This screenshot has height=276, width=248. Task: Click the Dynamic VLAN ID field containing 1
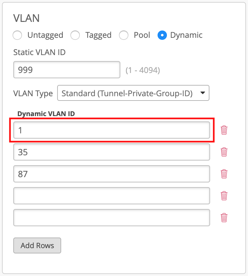pos(112,130)
